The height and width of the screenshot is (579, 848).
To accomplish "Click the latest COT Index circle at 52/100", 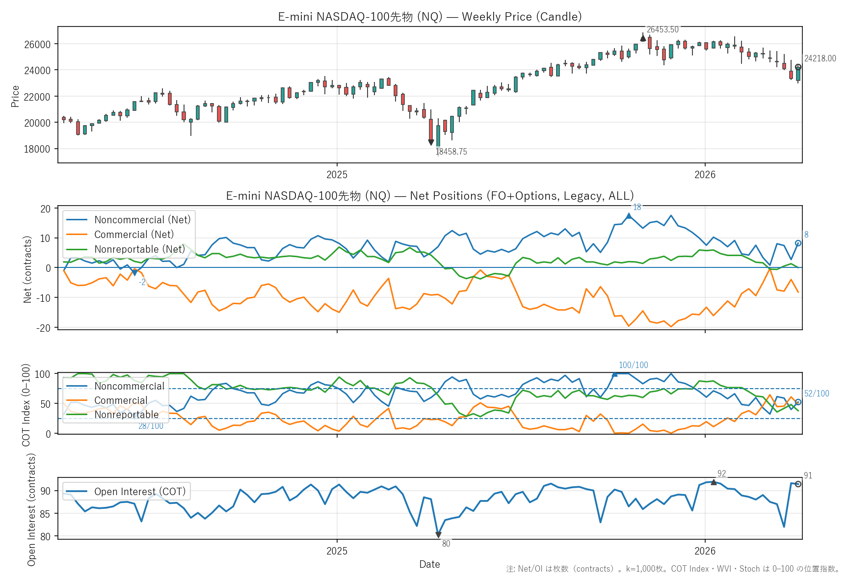I will click(798, 402).
